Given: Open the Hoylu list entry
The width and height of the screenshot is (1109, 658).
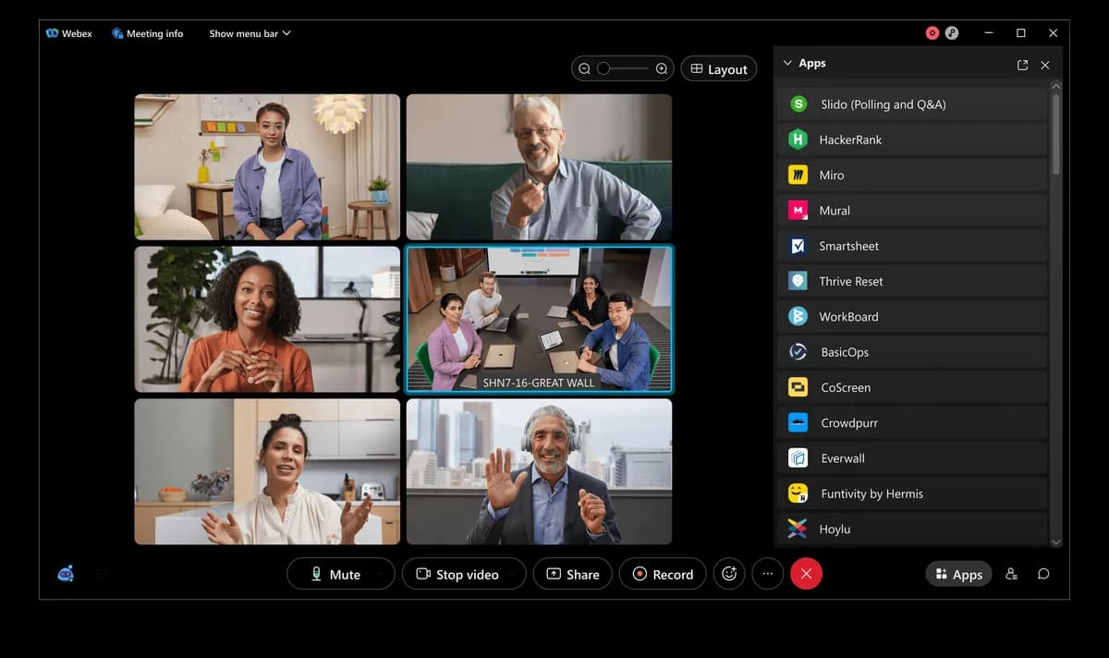Looking at the screenshot, I should [912, 529].
